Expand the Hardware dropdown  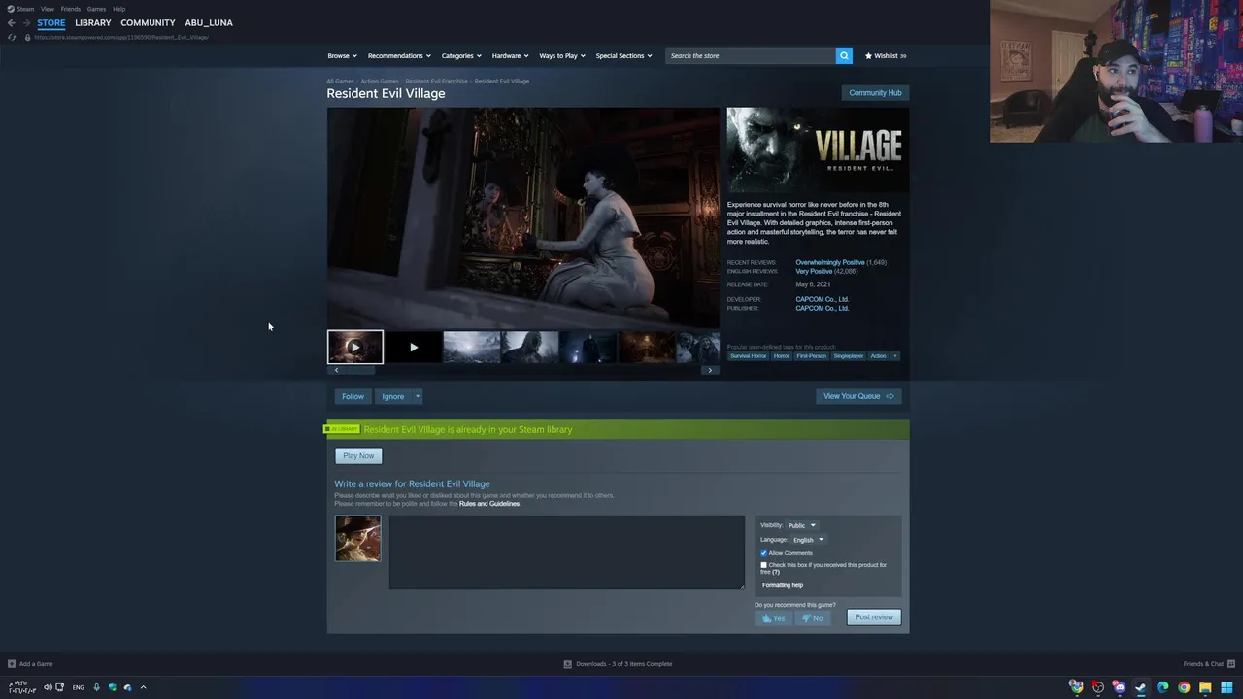(510, 55)
